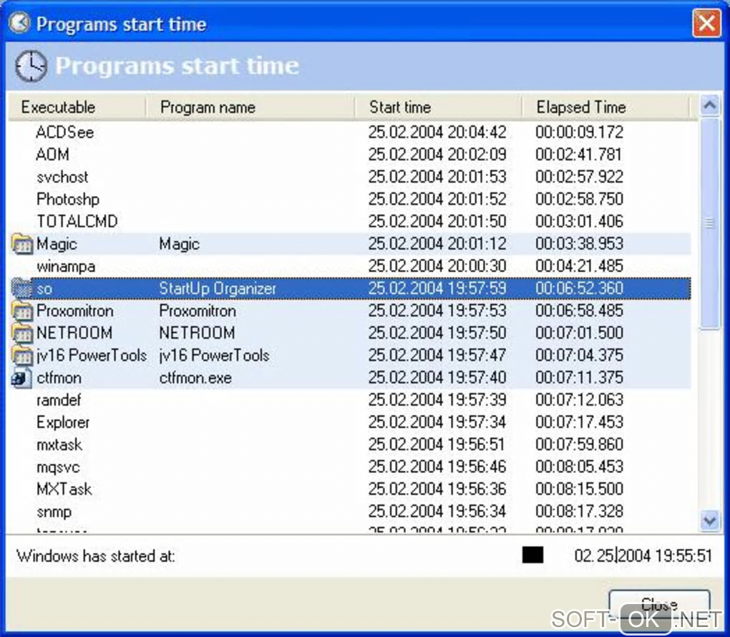Select the ACDSee row
Viewport: 730px width, 637px height.
tap(350, 132)
